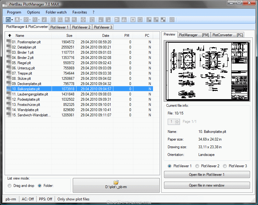Click the flip vertical toolbar icon

point(117,20)
